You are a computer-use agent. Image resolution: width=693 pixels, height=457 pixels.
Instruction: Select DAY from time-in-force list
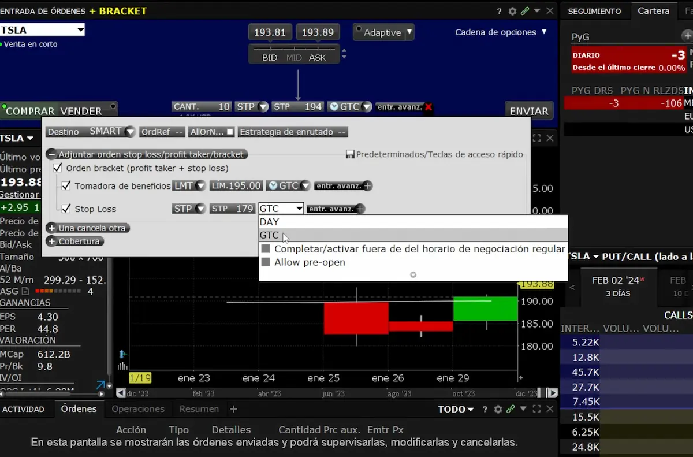[x=269, y=222]
